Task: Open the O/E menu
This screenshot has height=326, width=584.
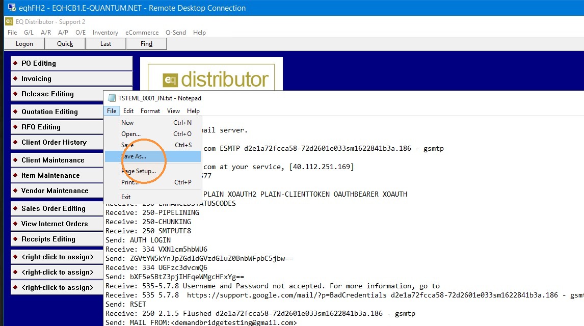Action: 81,33
